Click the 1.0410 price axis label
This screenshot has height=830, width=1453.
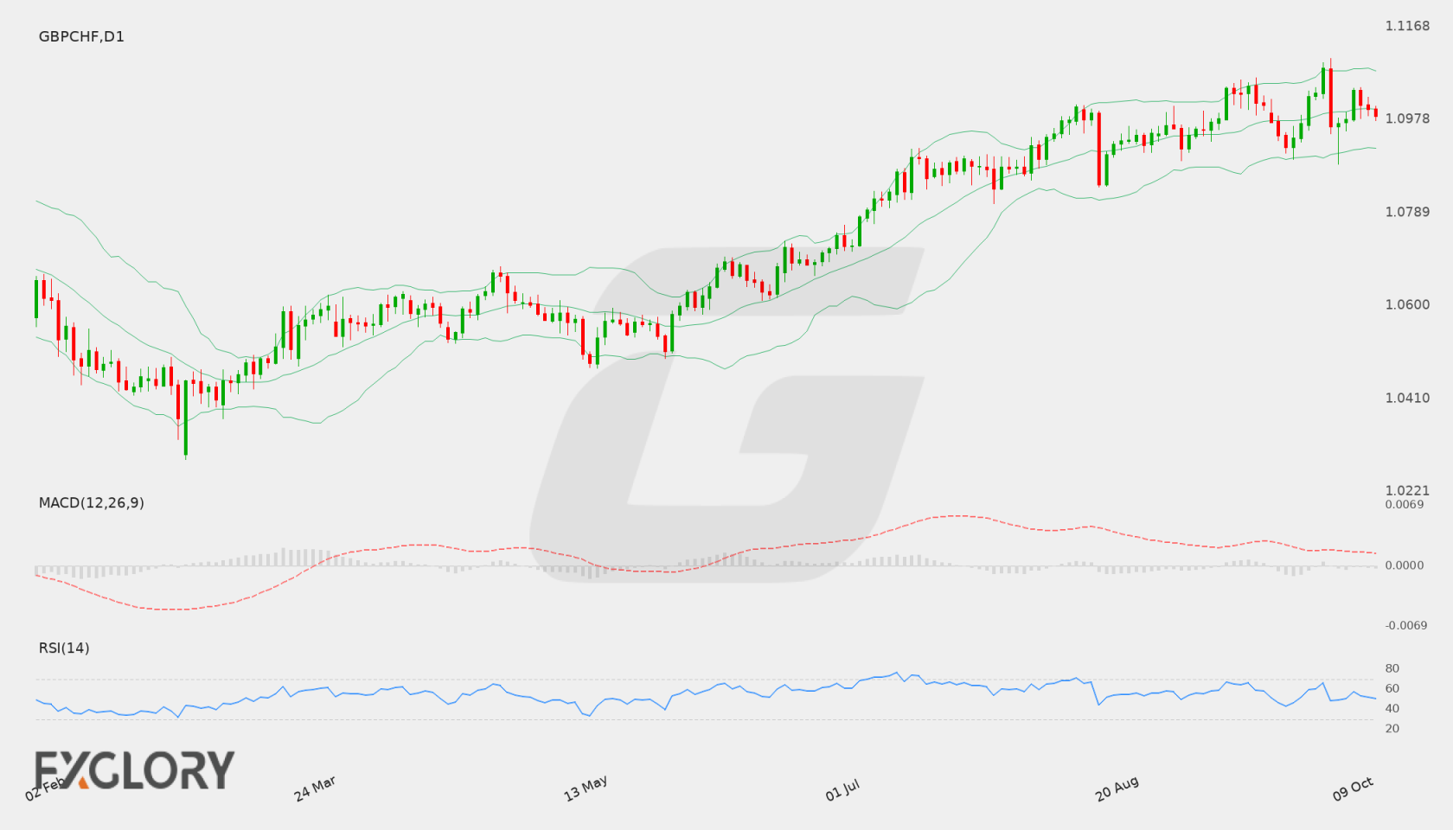[1407, 398]
